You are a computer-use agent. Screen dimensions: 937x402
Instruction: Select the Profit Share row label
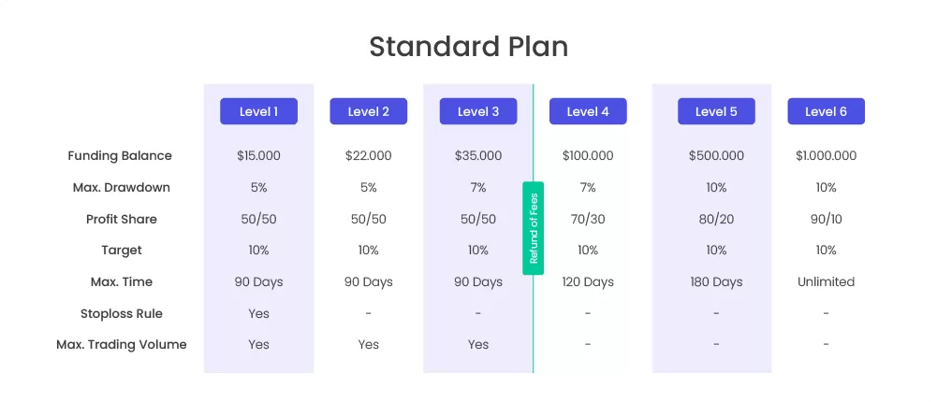(x=122, y=219)
